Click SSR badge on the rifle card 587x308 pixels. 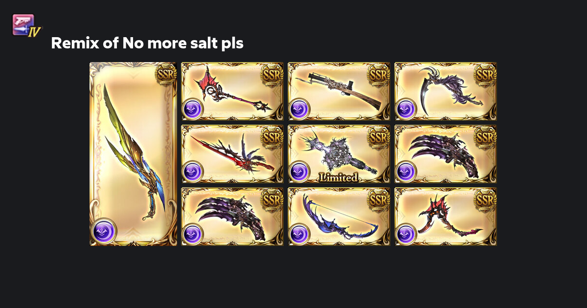click(x=378, y=75)
